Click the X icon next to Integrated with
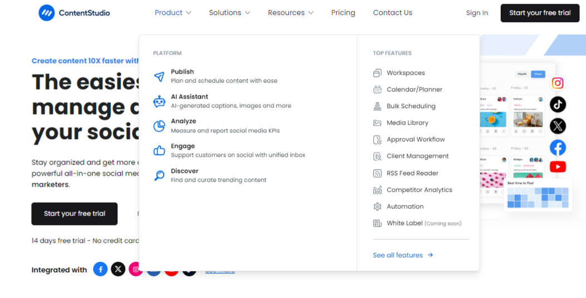This screenshot has height=298, width=586. click(118, 269)
